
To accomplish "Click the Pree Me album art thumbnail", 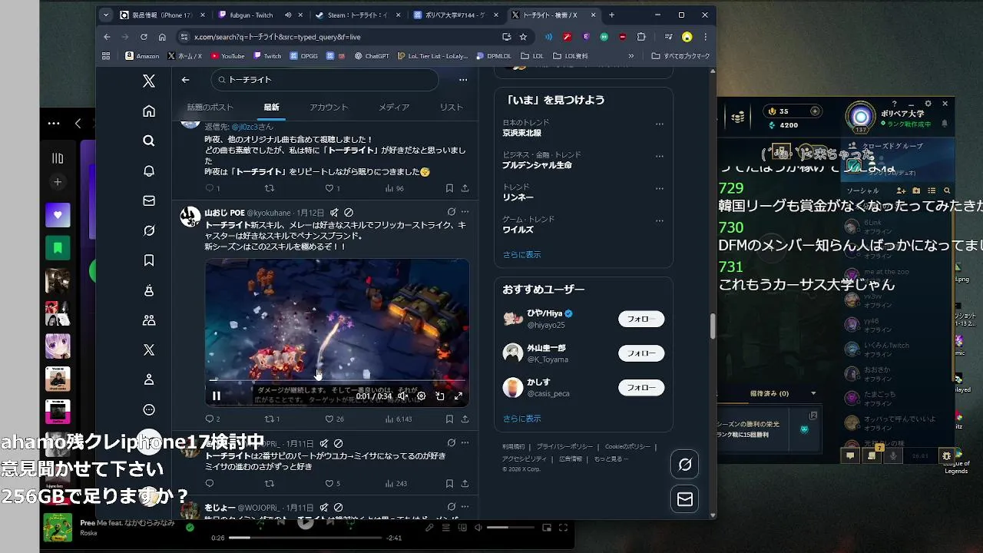I will (x=58, y=528).
